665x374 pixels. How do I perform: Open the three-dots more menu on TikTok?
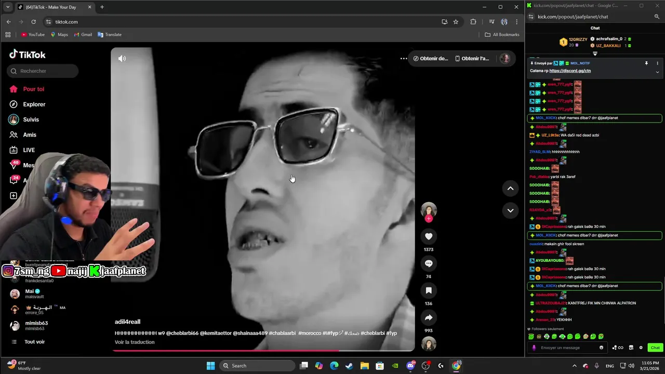pos(404,59)
